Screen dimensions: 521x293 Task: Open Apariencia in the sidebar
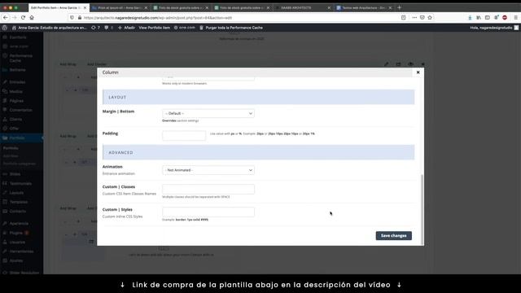coord(19,224)
